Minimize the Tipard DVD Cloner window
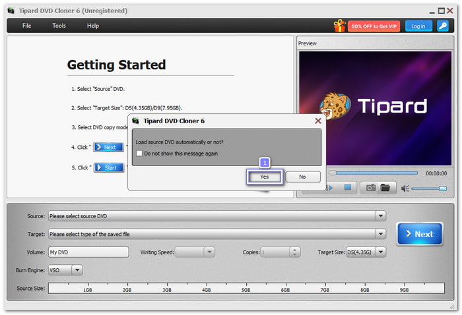This screenshot has height=315, width=462. pyautogui.click(x=432, y=12)
